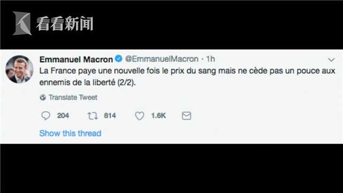
Task: Retweet using the retweet arrows icon
Action: [93, 116]
